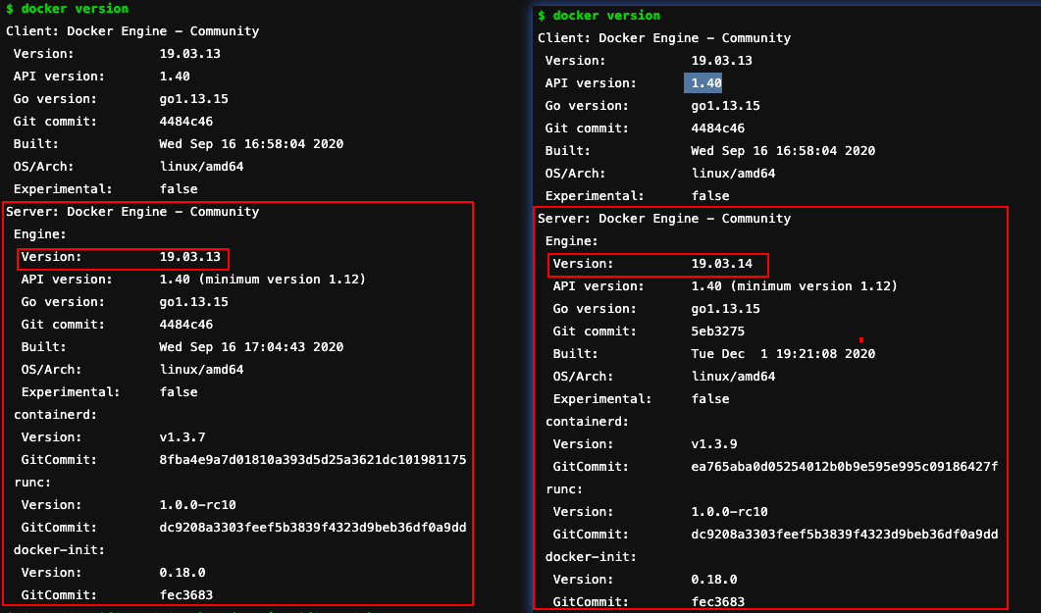Click build date Wed Sep 16 17:04:43 2020
The width and height of the screenshot is (1041, 613).
point(251,347)
